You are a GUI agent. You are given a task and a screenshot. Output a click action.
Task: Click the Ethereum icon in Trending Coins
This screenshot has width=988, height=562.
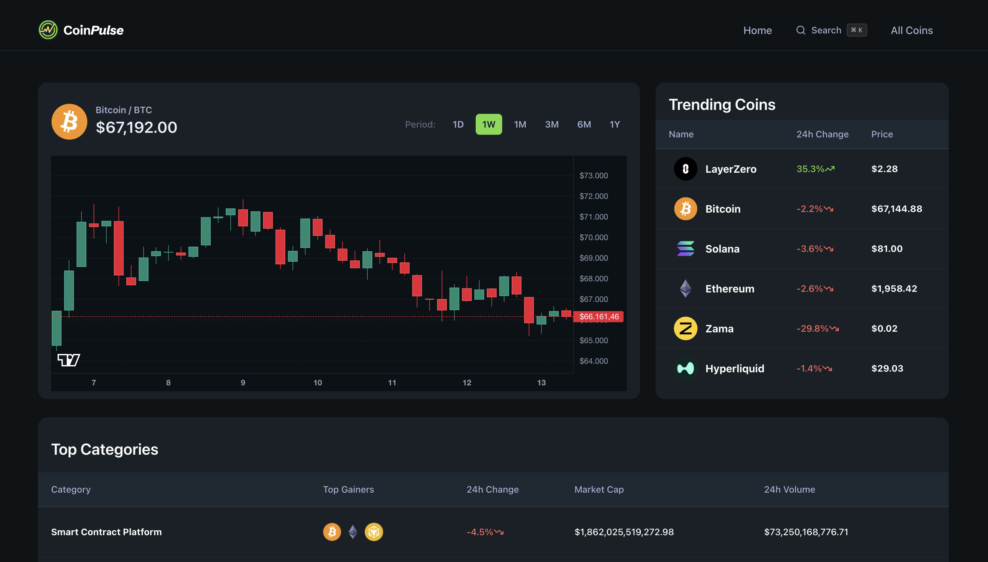685,288
